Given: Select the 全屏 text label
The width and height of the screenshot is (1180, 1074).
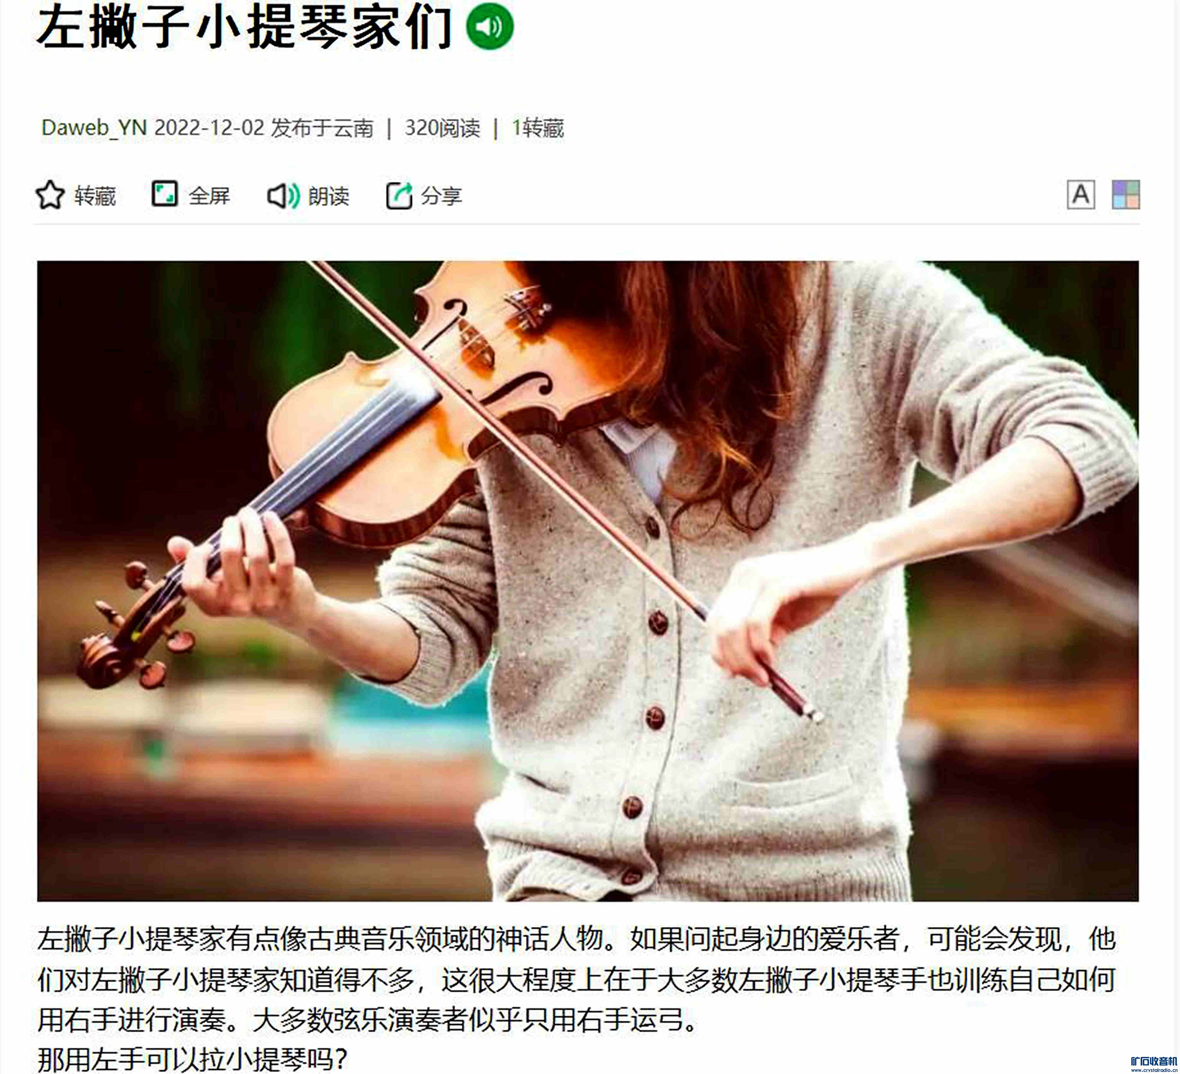Looking at the screenshot, I should click(x=209, y=196).
